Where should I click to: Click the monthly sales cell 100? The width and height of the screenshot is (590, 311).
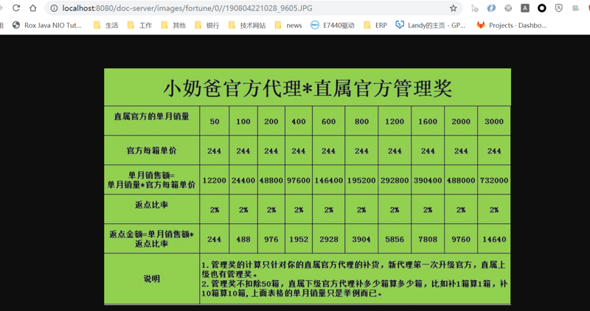coord(243,122)
